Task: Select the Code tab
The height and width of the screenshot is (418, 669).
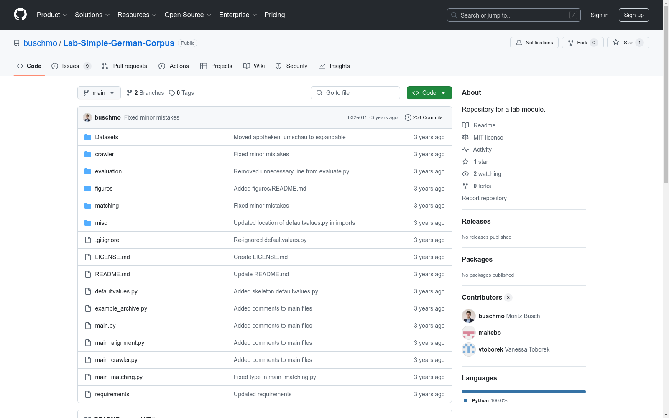Action: pyautogui.click(x=29, y=66)
